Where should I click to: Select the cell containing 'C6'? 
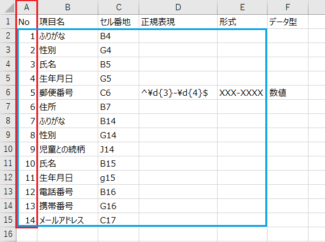(x=118, y=92)
